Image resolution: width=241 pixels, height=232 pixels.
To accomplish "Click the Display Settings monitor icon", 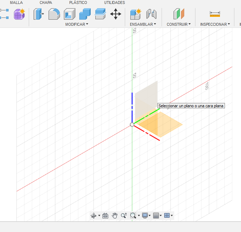I will point(145,216).
